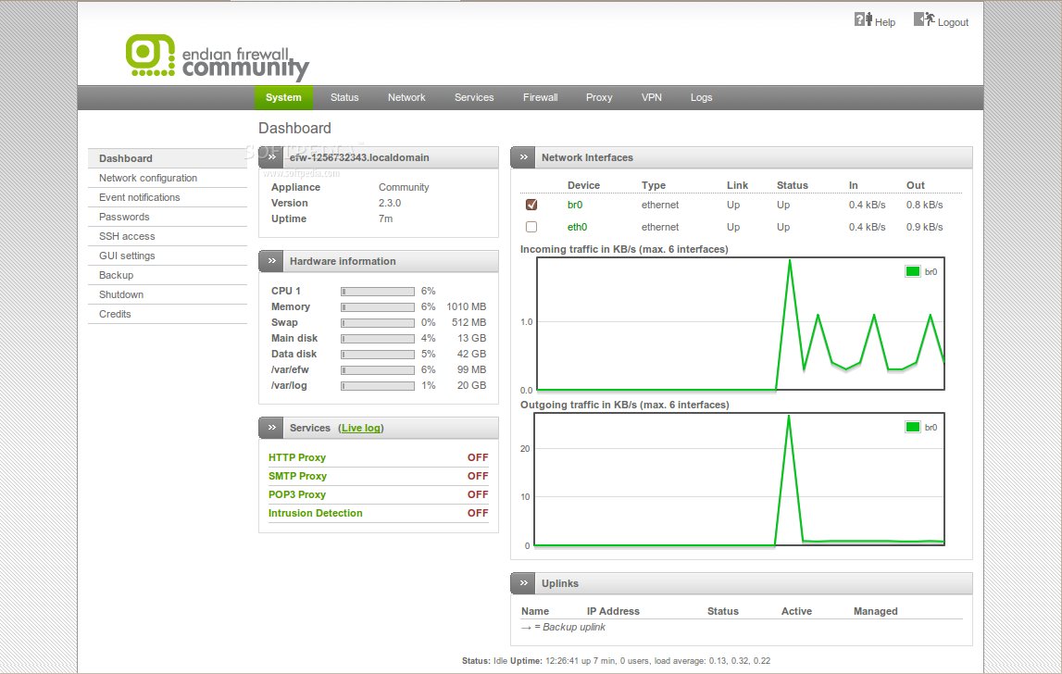The width and height of the screenshot is (1062, 674).
Task: Switch to the VPN menu tab
Action: coord(652,97)
